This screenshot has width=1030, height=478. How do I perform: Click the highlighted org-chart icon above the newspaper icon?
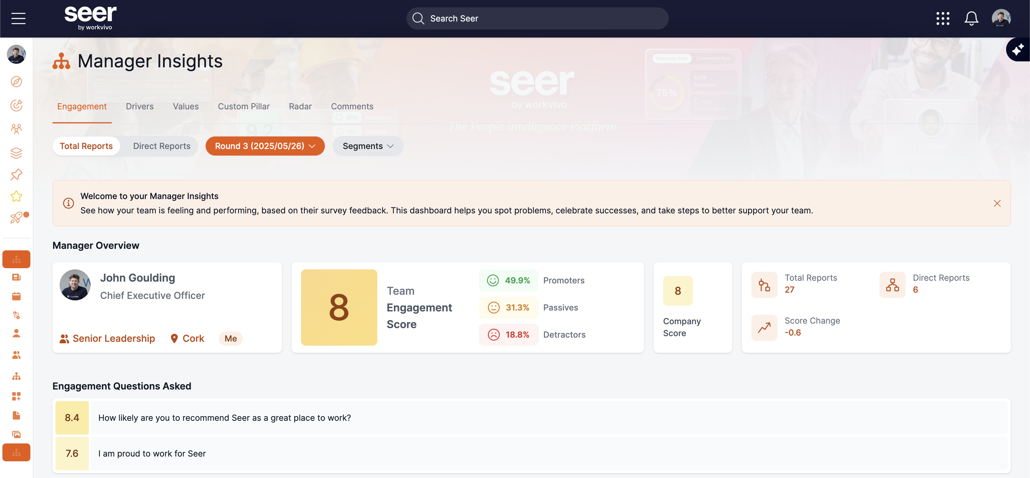pos(16,259)
